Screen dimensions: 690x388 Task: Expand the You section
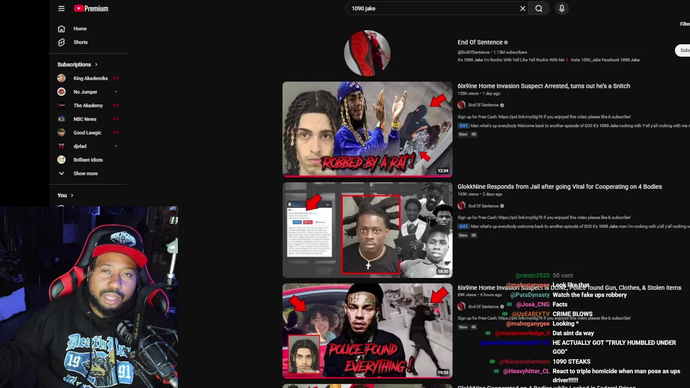pos(65,196)
